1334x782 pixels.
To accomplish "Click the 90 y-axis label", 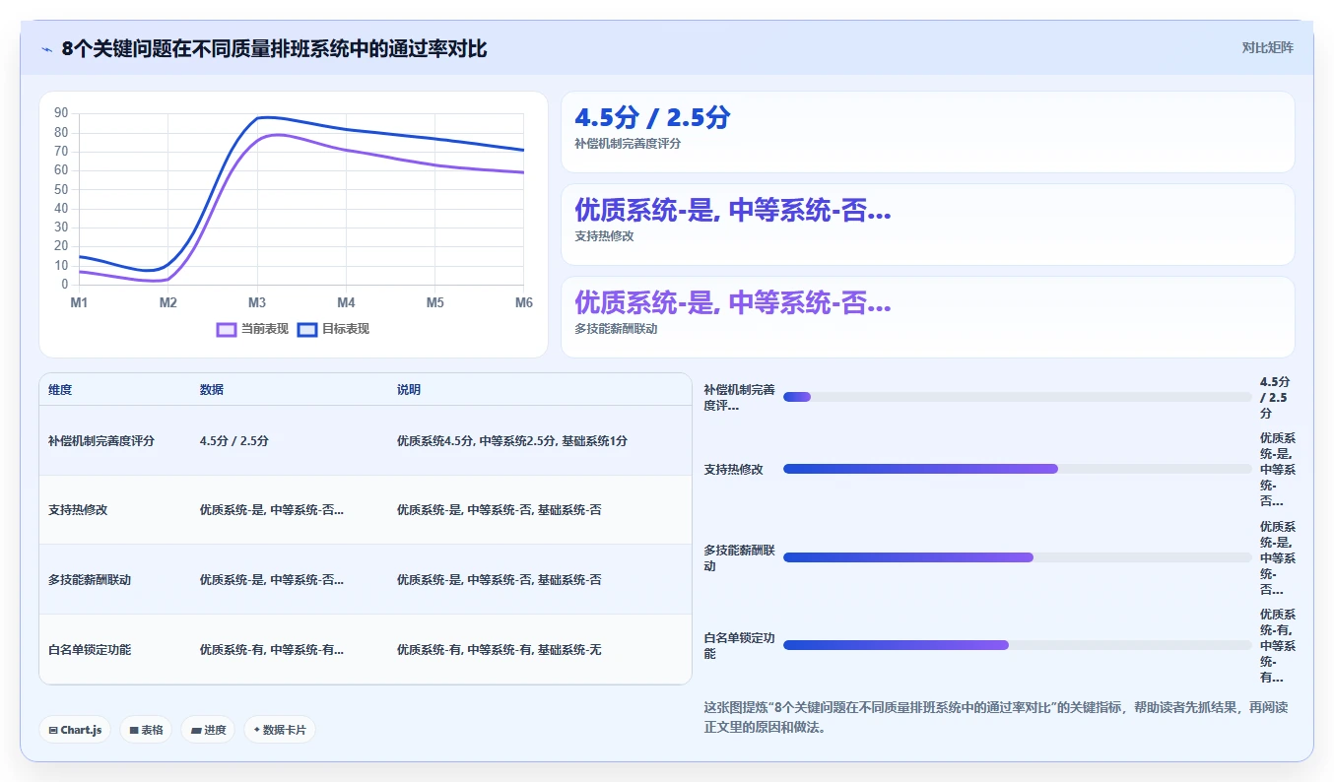I will (x=61, y=113).
